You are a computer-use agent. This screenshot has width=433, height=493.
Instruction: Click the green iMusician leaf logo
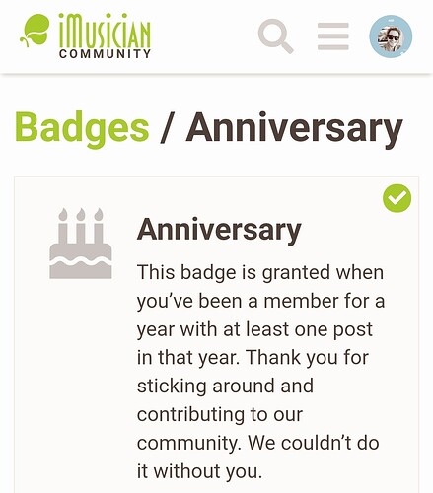[x=35, y=31]
